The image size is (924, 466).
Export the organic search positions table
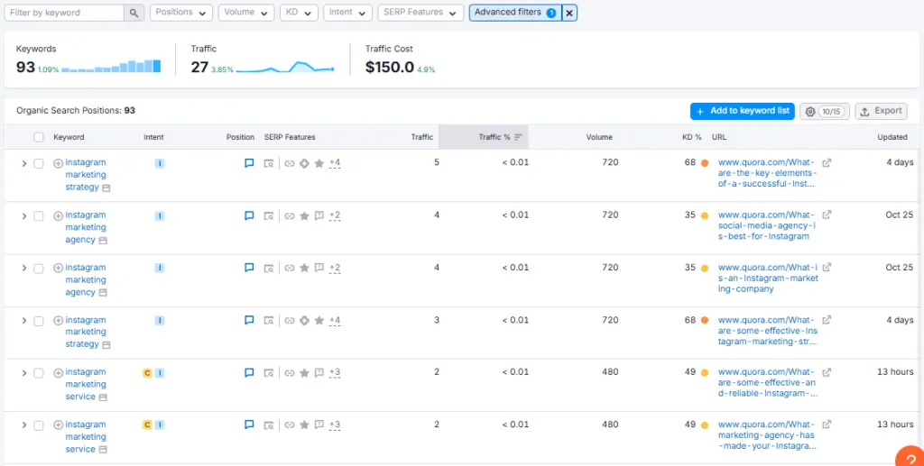[881, 111]
